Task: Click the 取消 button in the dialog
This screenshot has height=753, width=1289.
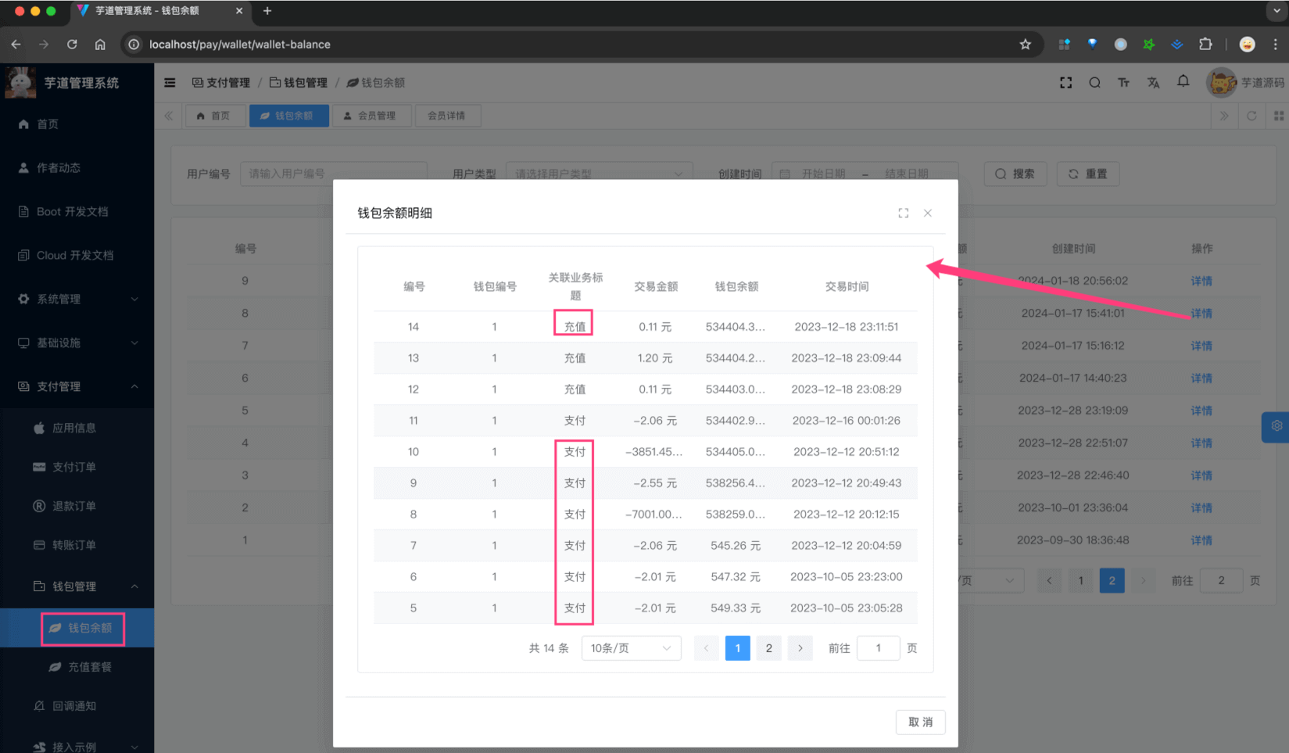Action: [920, 722]
